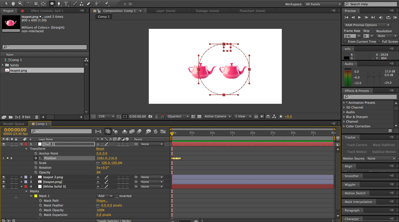399x222 pixels.
Task: Open the 1 View layout dropdown
Action: pos(243,117)
